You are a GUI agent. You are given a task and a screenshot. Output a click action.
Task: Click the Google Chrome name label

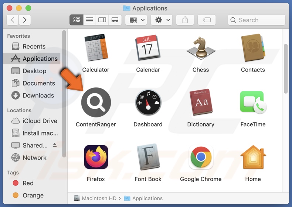tap(201, 179)
